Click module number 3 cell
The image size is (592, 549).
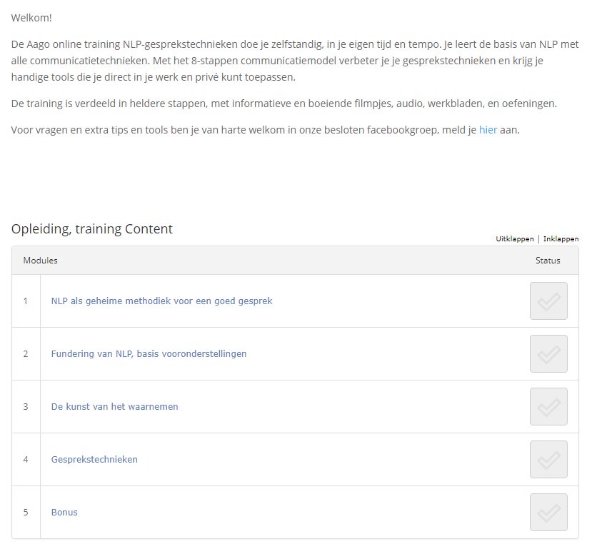(26, 407)
